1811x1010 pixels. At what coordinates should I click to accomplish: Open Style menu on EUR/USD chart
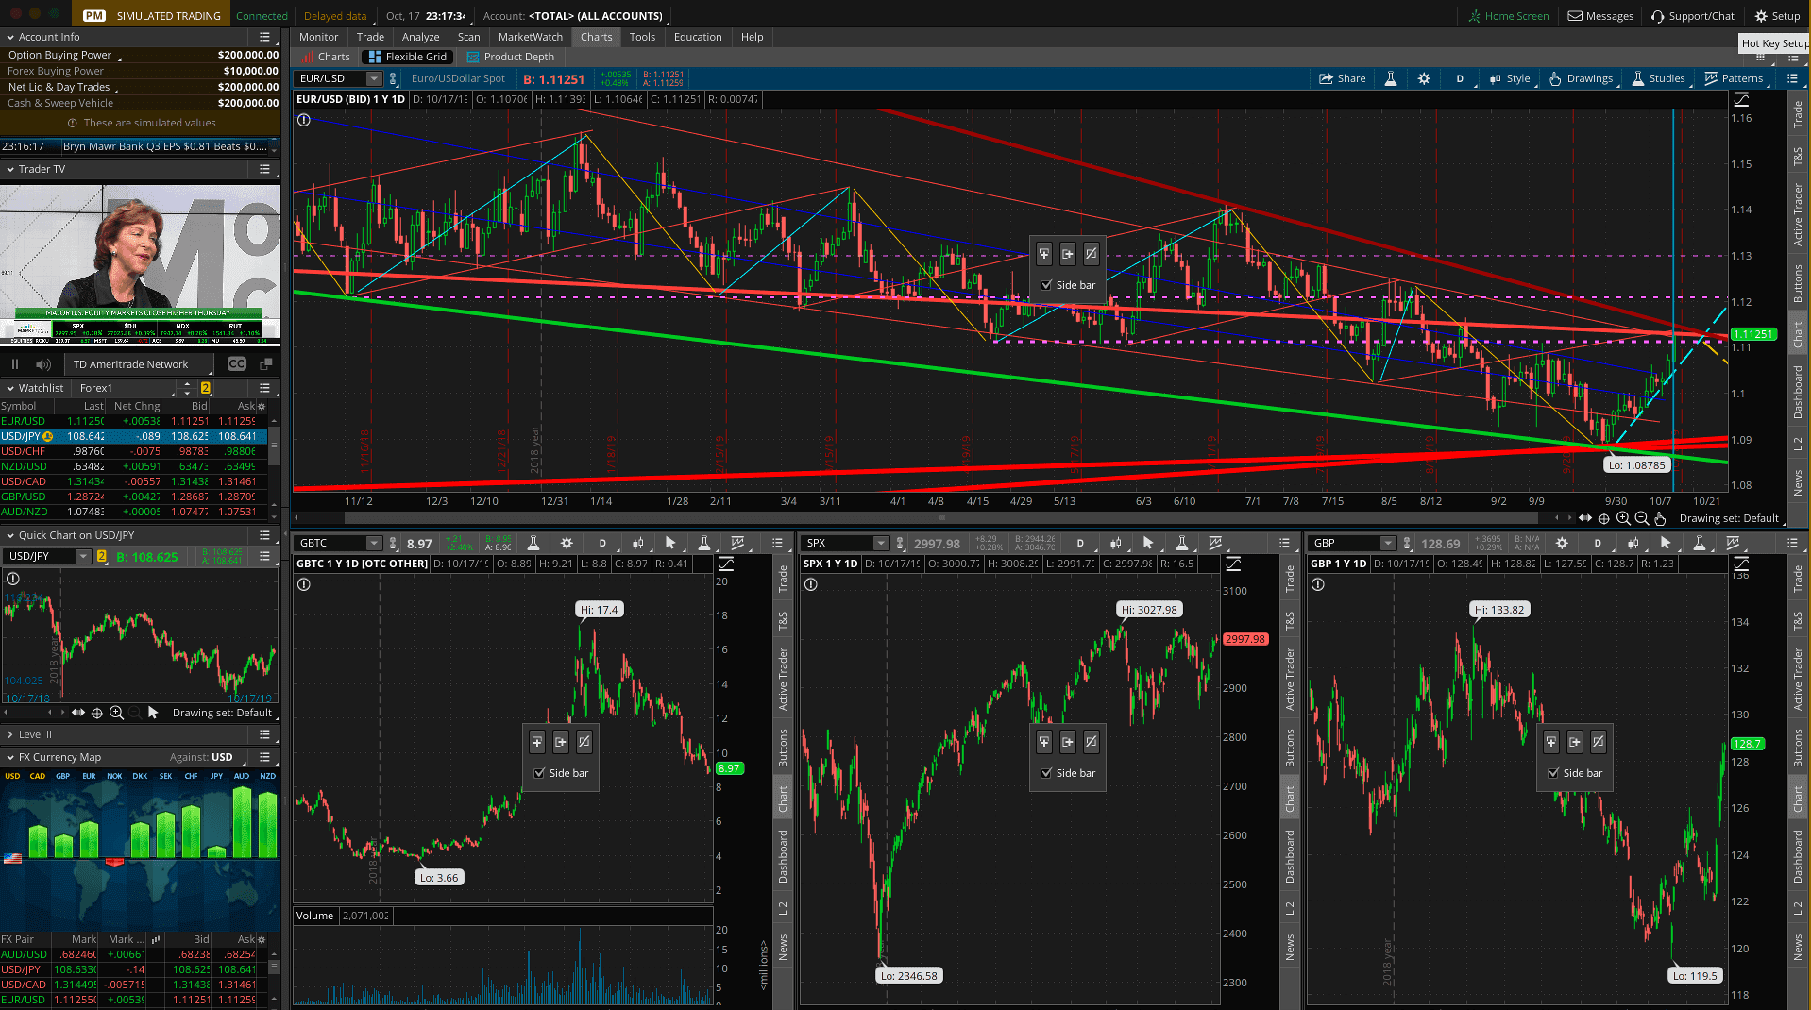tap(1510, 78)
